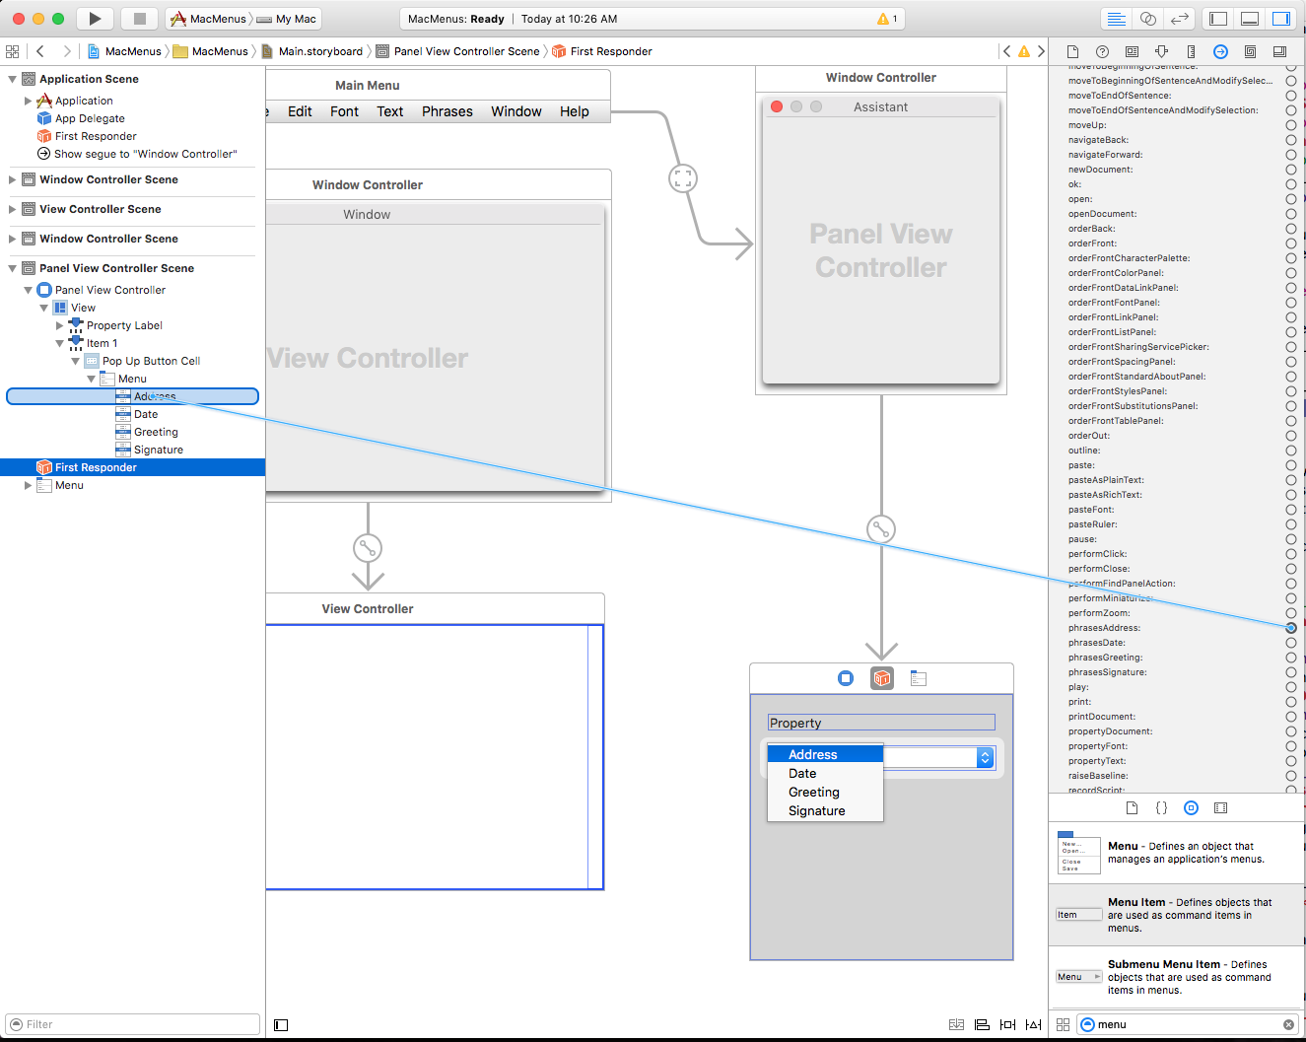The width and height of the screenshot is (1306, 1042).
Task: Select the Connections inspector tab
Action: tap(1220, 51)
